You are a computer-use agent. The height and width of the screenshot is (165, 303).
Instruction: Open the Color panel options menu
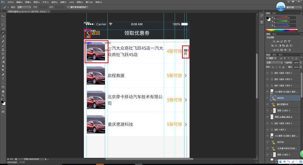point(301,13)
